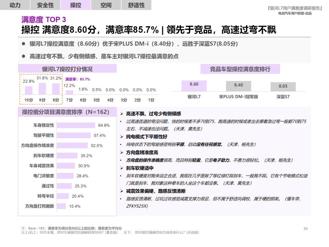Screen dimensions: 329x247
Task: Click the 22.8% value above 10分
Action: tap(29, 81)
